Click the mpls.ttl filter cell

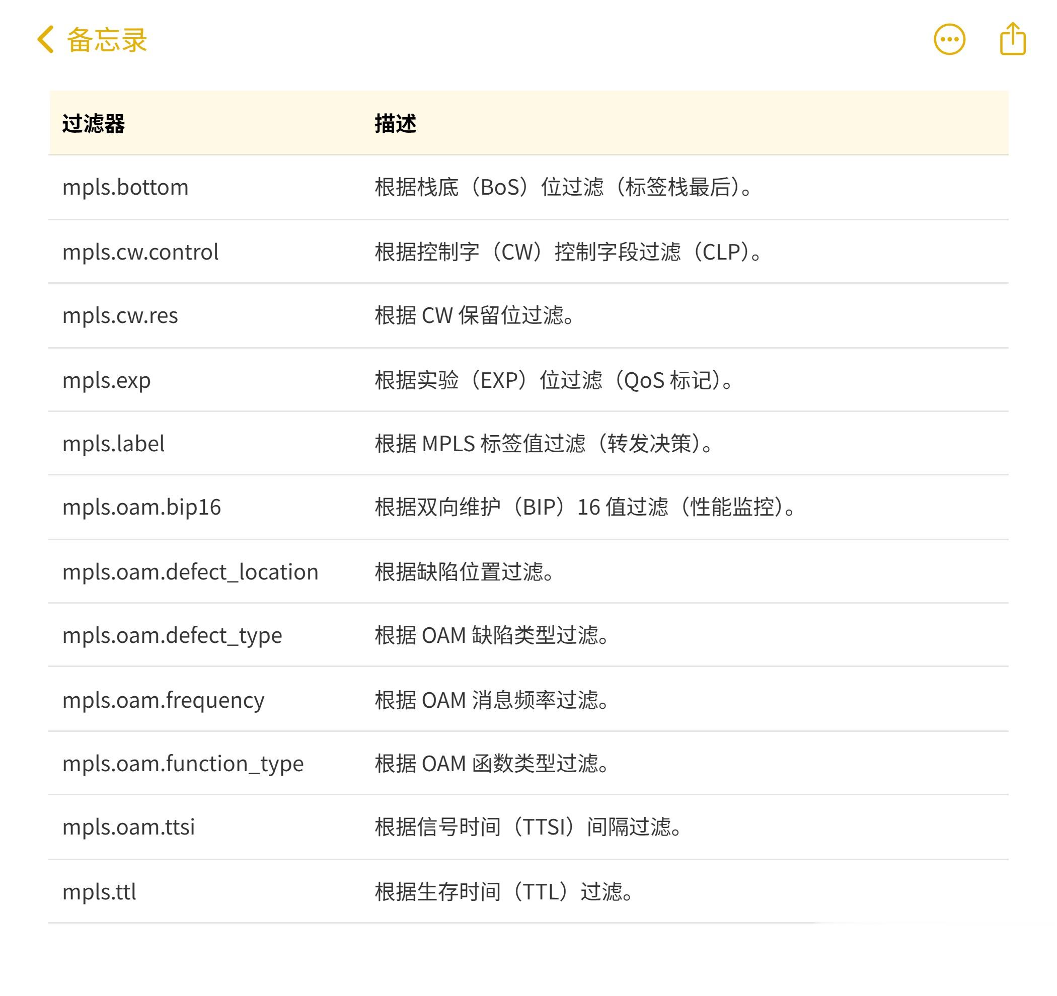coord(100,892)
